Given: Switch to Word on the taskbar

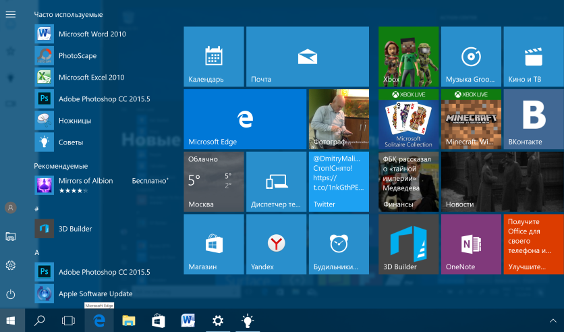Looking at the screenshot, I should coord(188,320).
